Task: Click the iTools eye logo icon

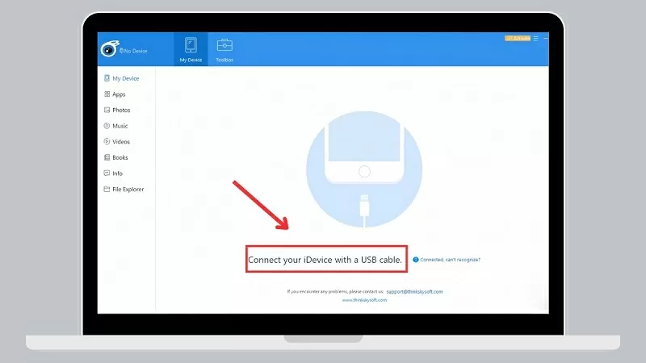Action: coord(110,50)
